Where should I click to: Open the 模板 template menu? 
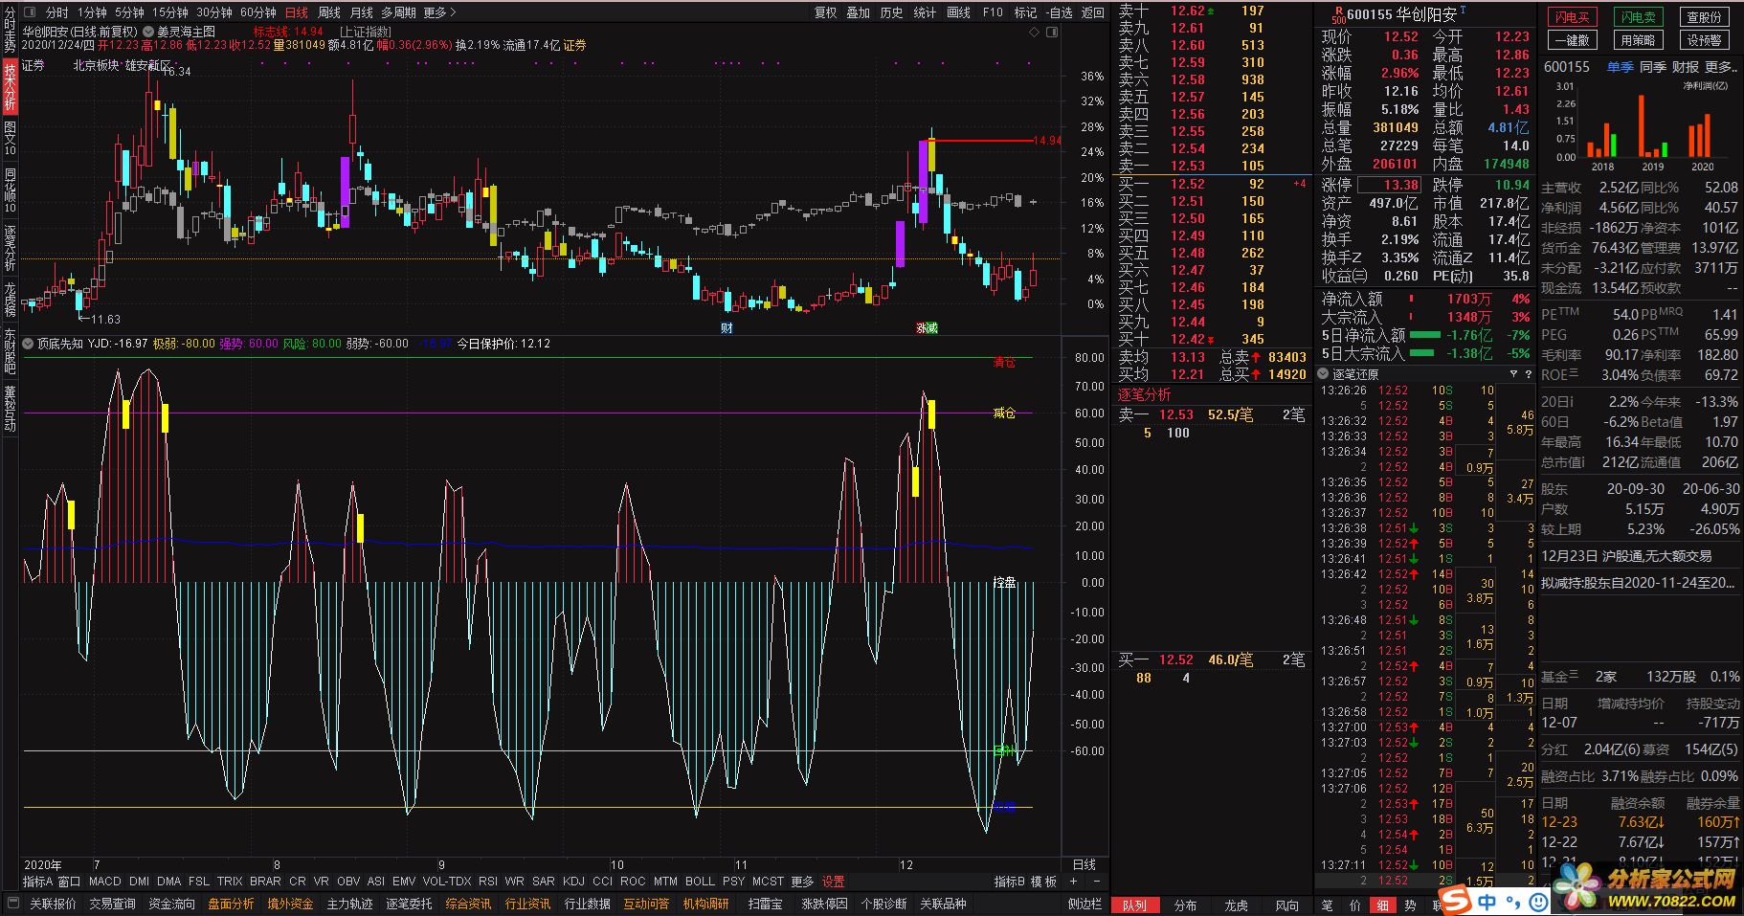[x=1043, y=882]
